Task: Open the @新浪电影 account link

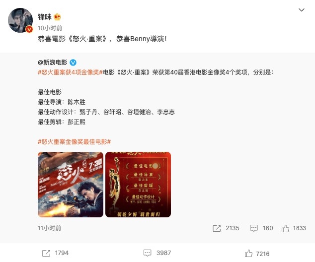Action: (x=53, y=63)
